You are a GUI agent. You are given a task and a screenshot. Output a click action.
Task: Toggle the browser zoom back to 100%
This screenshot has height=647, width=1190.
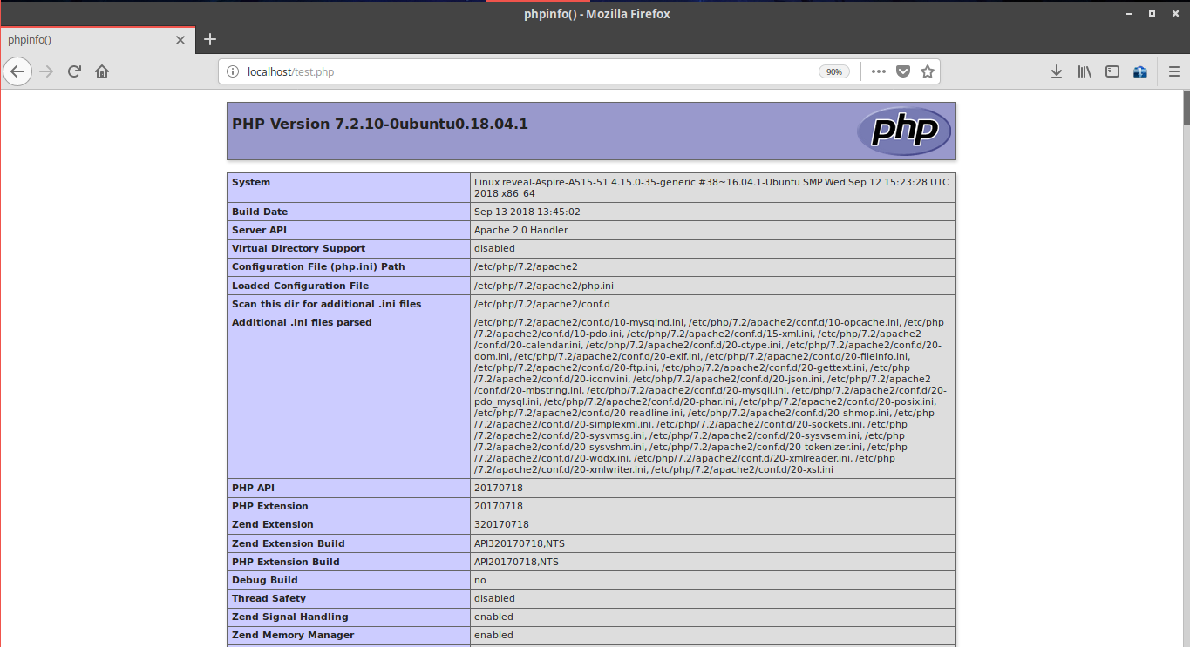(x=833, y=71)
